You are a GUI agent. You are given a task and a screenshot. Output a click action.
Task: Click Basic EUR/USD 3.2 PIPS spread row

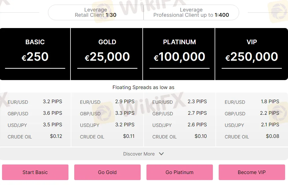point(35,102)
